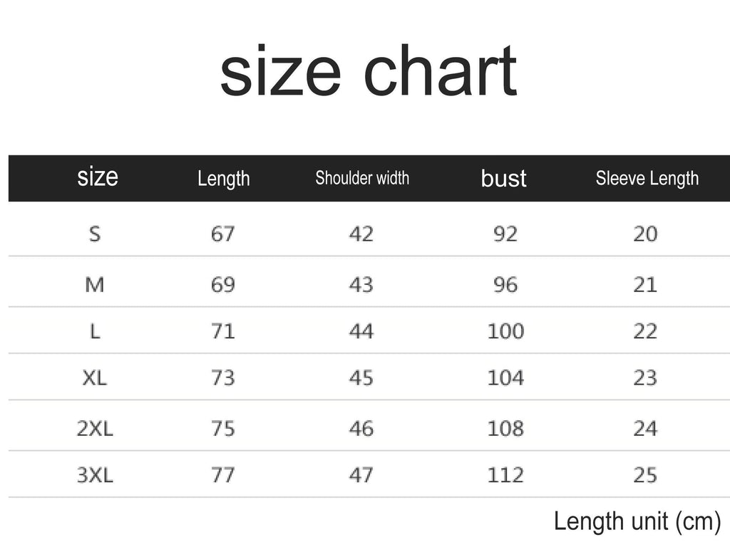
Task: Select the XL sleeve length value 23
Action: click(x=645, y=377)
